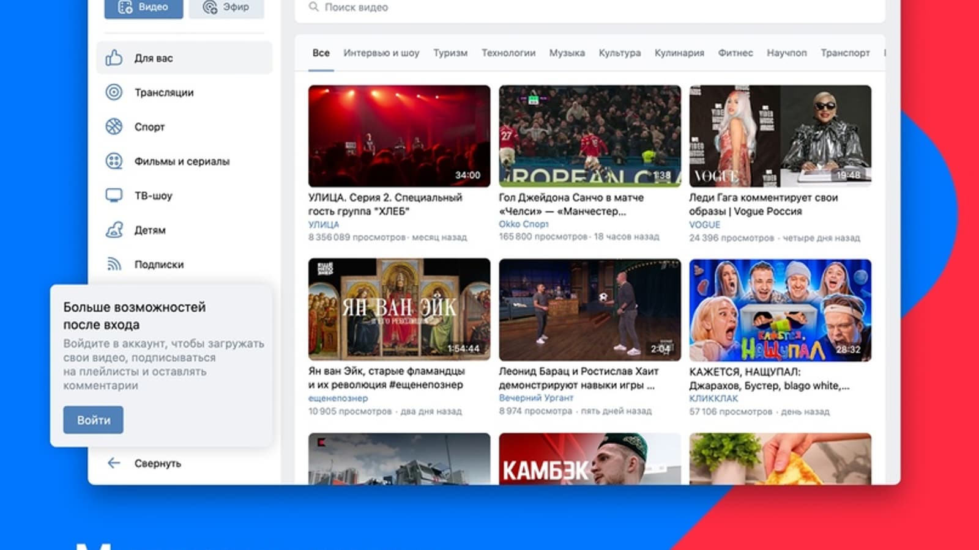Open the video title УЛИЦА. Серия 2

[x=385, y=204]
